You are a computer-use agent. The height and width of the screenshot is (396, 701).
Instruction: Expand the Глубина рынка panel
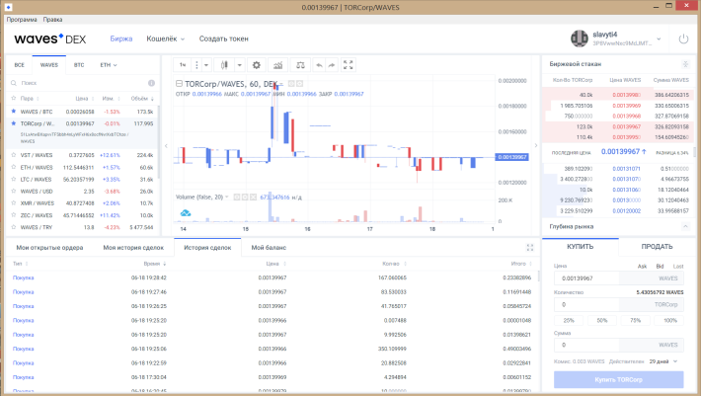[x=685, y=226]
